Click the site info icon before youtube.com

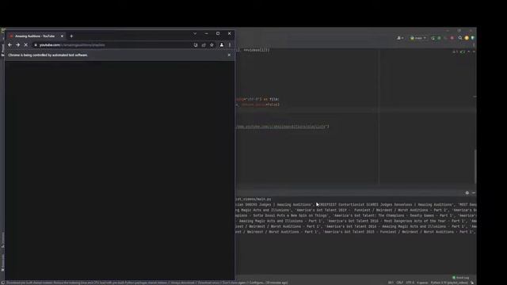36,45
